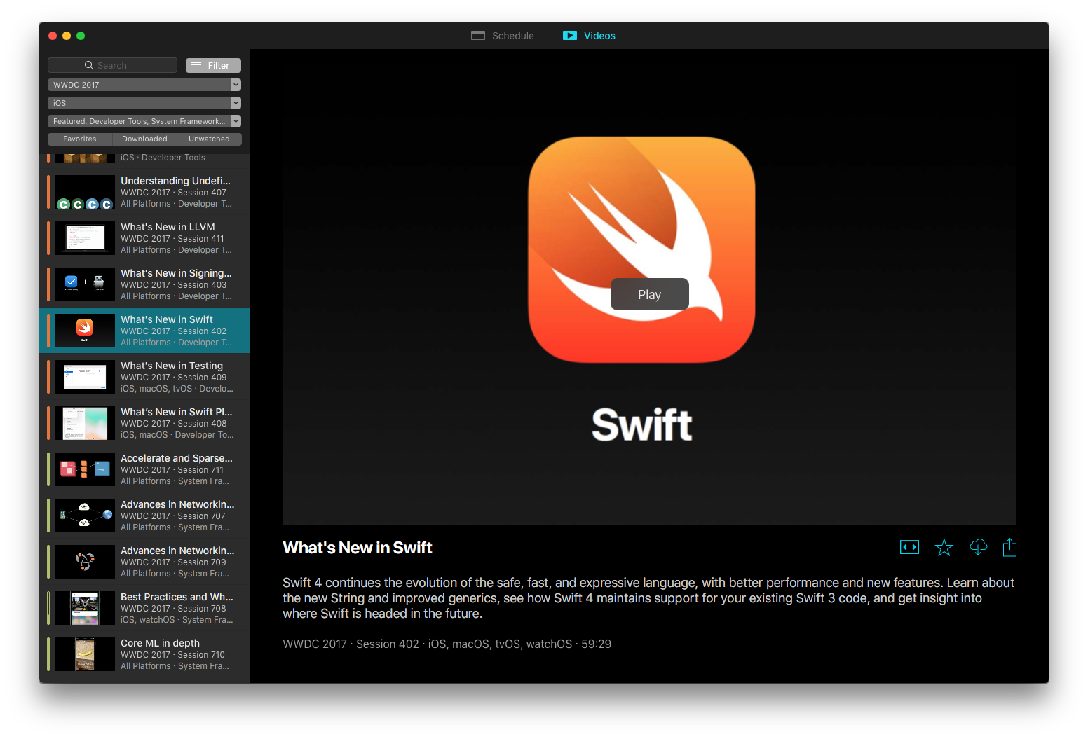The image size is (1088, 739).
Task: Select the Accelerate and Sparse... title
Action: [x=176, y=458]
